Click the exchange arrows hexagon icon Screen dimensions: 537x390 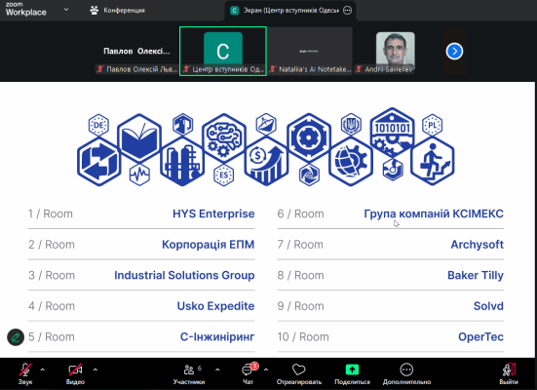click(x=99, y=162)
